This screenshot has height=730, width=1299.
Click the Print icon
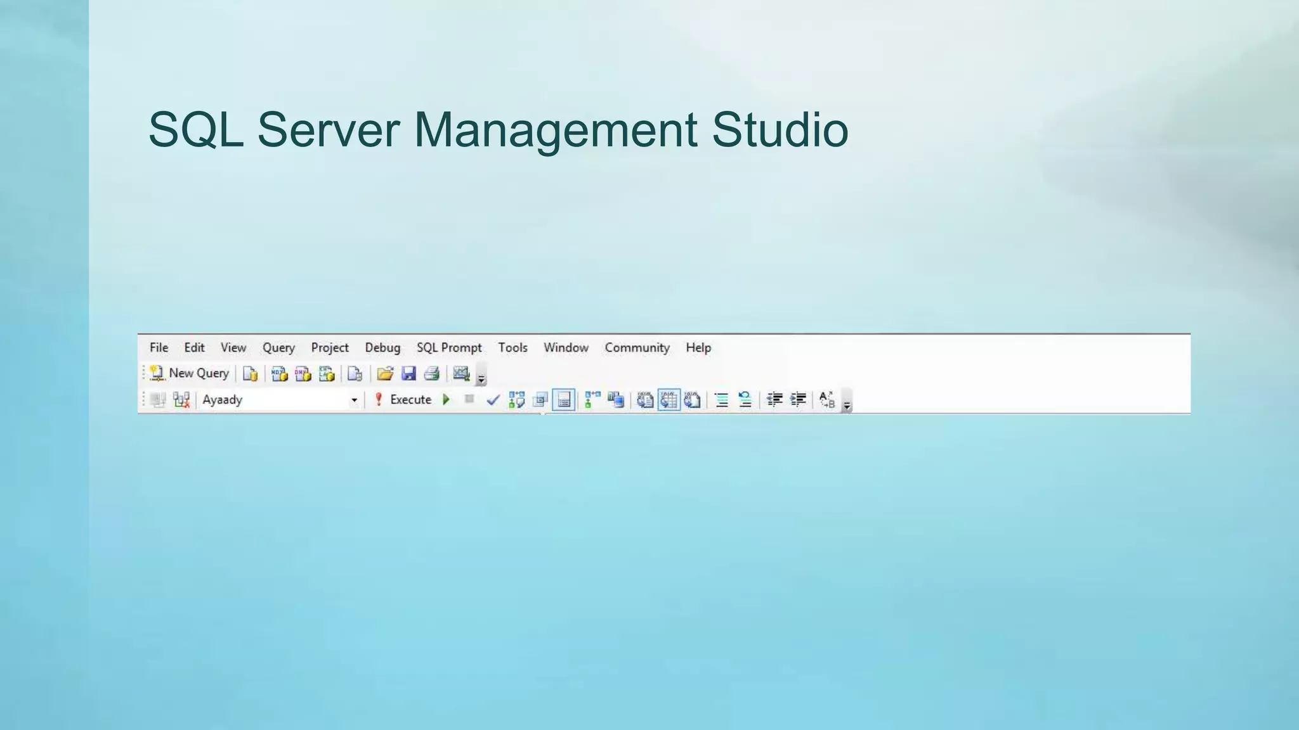[432, 374]
